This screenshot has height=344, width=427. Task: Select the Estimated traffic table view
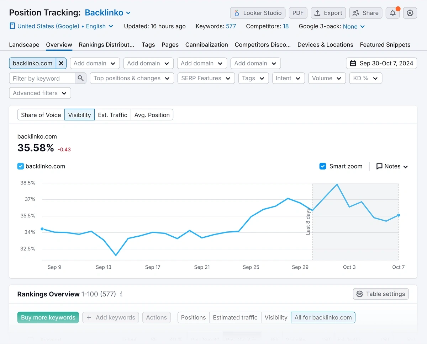(235, 317)
